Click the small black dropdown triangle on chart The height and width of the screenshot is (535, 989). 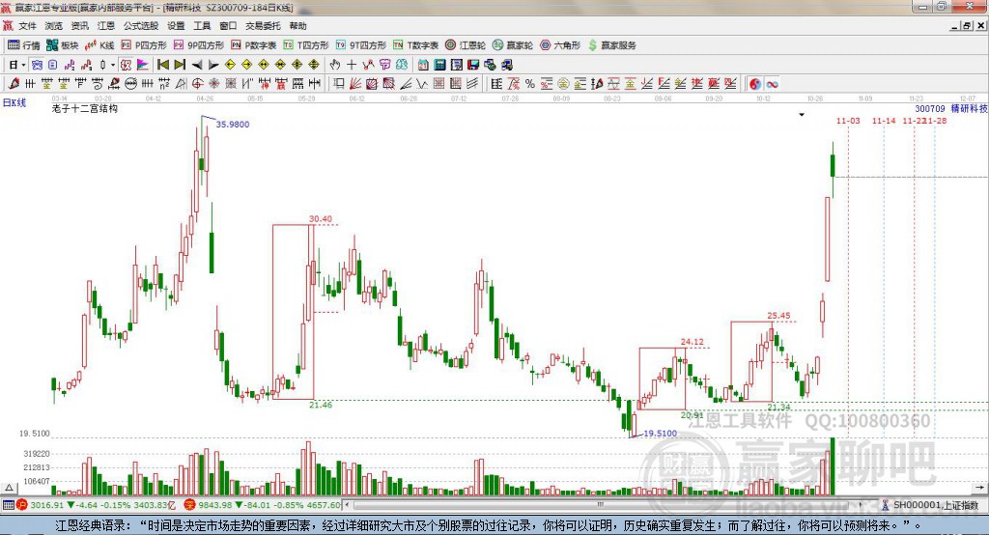[802, 115]
